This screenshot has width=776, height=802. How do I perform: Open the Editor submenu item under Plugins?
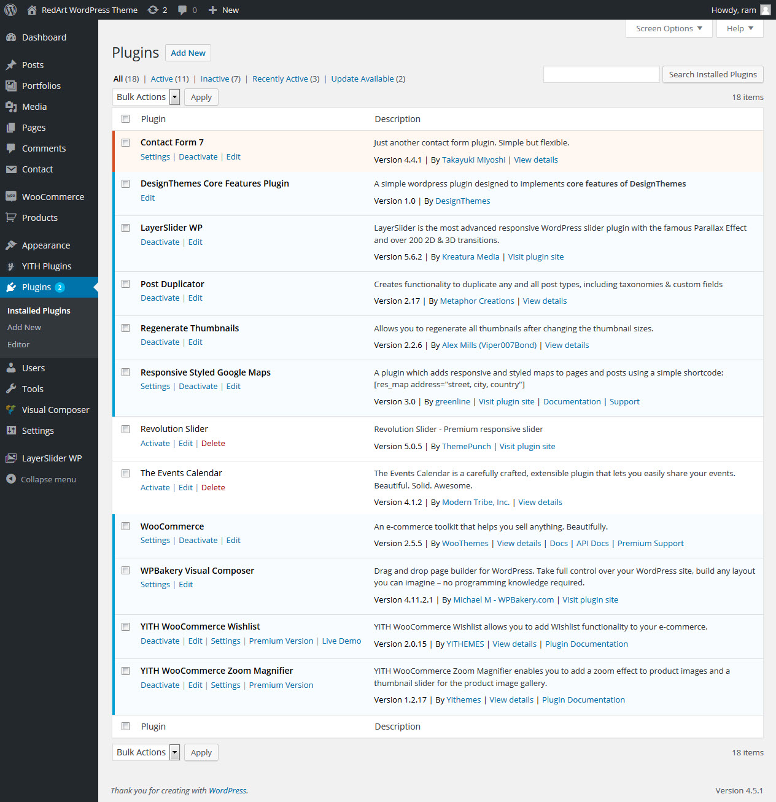[x=18, y=345]
